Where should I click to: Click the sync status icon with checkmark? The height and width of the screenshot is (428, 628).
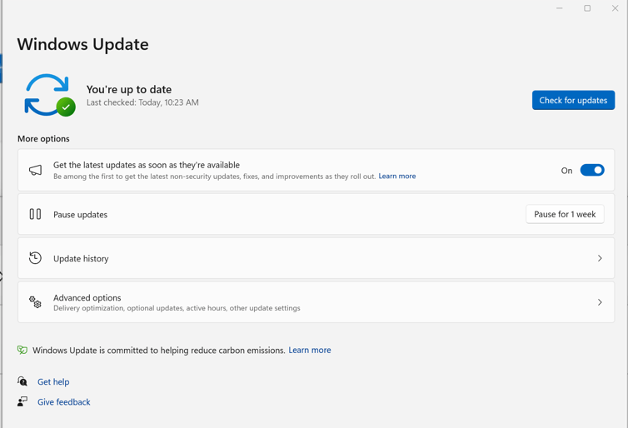click(49, 95)
